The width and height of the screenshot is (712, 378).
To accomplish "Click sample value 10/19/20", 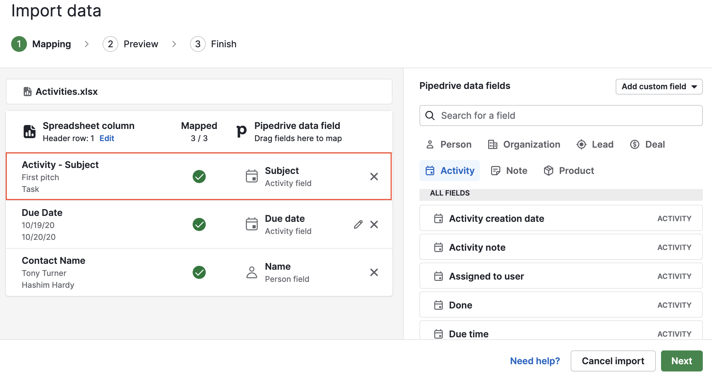I will (38, 225).
